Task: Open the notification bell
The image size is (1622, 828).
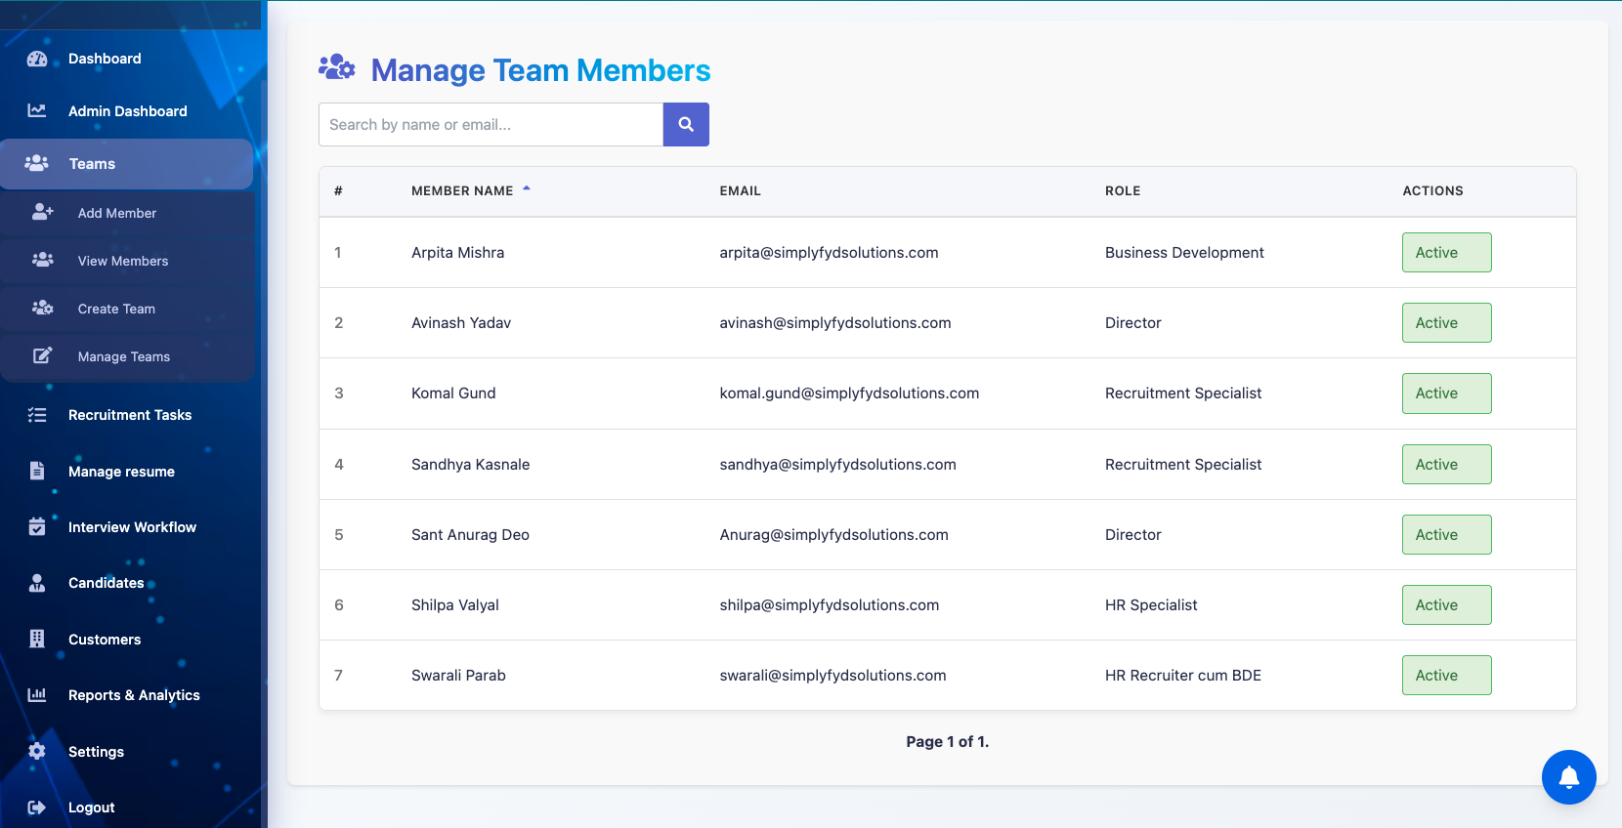Action: 1568,777
